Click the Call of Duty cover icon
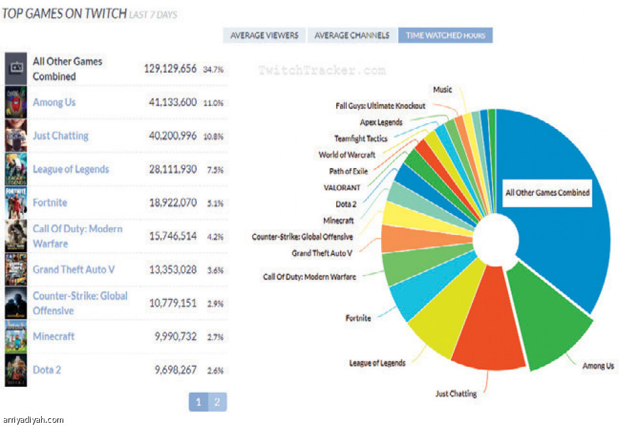Screen dimensions: 619x426 16,236
